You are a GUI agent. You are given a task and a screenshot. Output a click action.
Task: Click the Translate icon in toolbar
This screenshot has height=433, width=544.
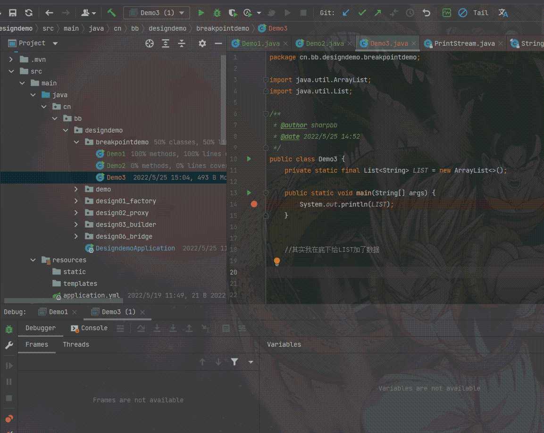click(x=502, y=13)
